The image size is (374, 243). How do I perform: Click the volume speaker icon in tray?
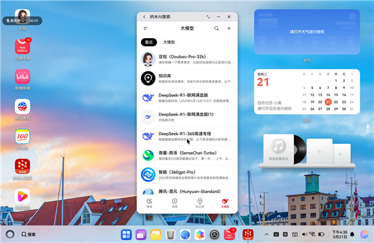305,234
